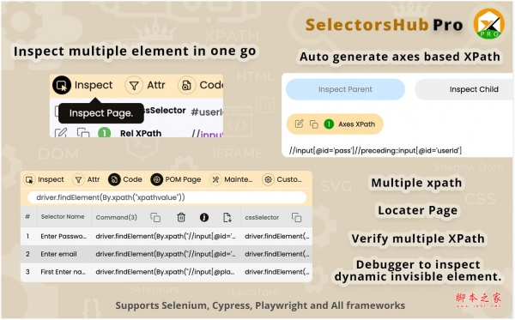This screenshot has height=320, width=515.
Task: Select the Enter email row
Action: (x=167, y=254)
